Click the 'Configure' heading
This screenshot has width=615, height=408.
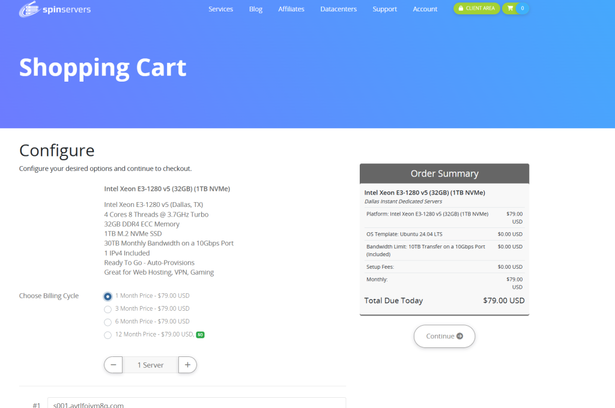pyautogui.click(x=57, y=151)
